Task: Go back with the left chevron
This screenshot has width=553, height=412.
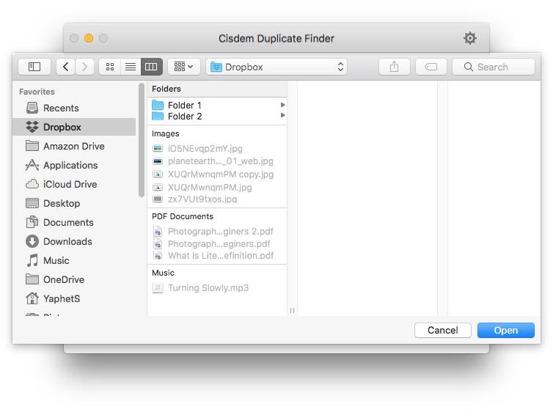Action: (65, 67)
